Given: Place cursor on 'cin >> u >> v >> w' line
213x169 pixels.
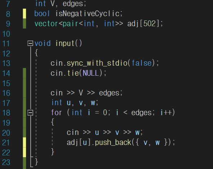Looking at the screenshot, I should click(x=105, y=132).
